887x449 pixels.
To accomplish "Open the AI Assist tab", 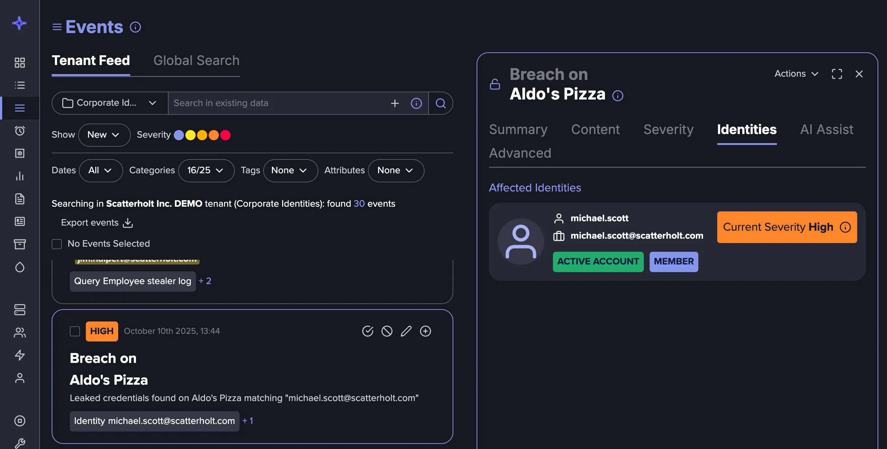I will [827, 130].
